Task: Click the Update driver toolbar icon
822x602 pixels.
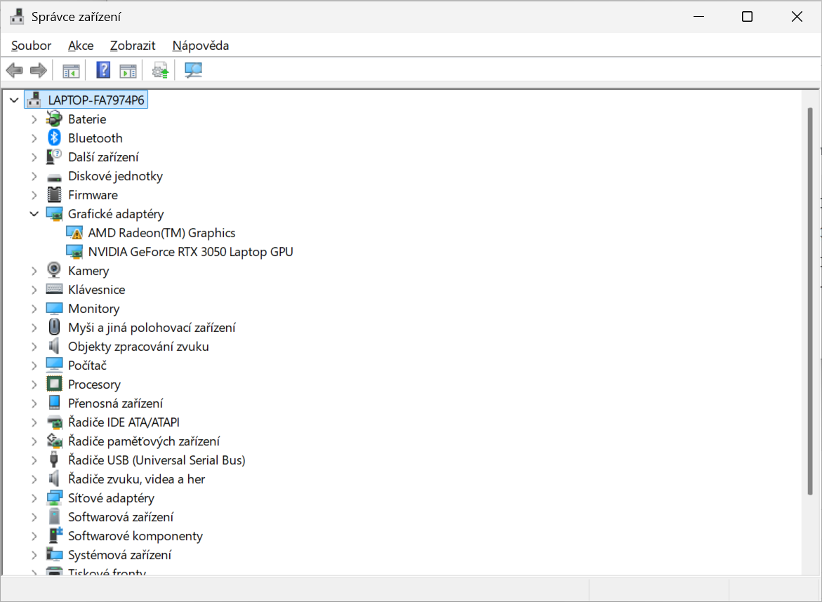Action: point(161,70)
